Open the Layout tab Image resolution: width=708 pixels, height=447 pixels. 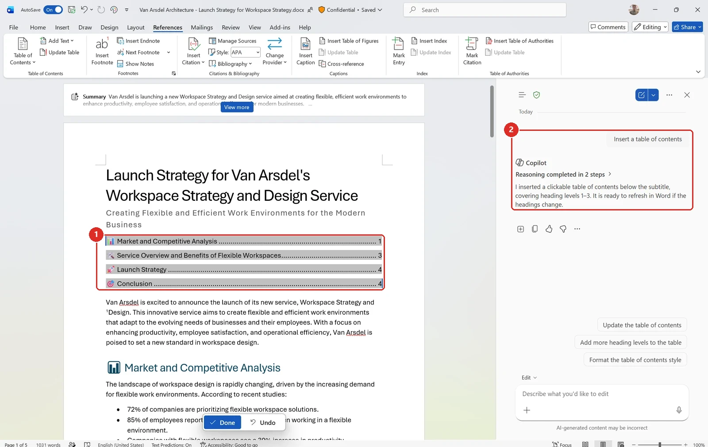135,27
